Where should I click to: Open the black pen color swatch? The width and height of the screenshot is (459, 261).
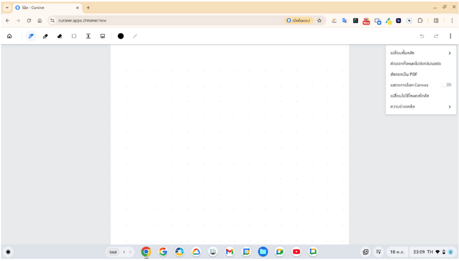pos(120,36)
